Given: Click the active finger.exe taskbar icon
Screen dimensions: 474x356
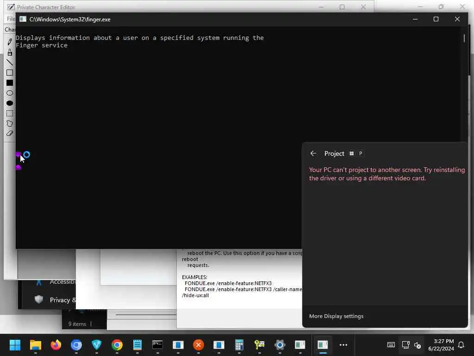Looking at the screenshot, I should click(x=323, y=345).
